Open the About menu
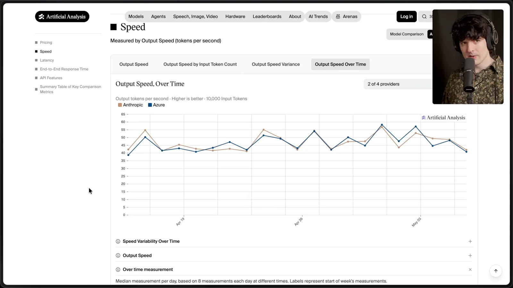Image resolution: width=513 pixels, height=288 pixels. 295,17
